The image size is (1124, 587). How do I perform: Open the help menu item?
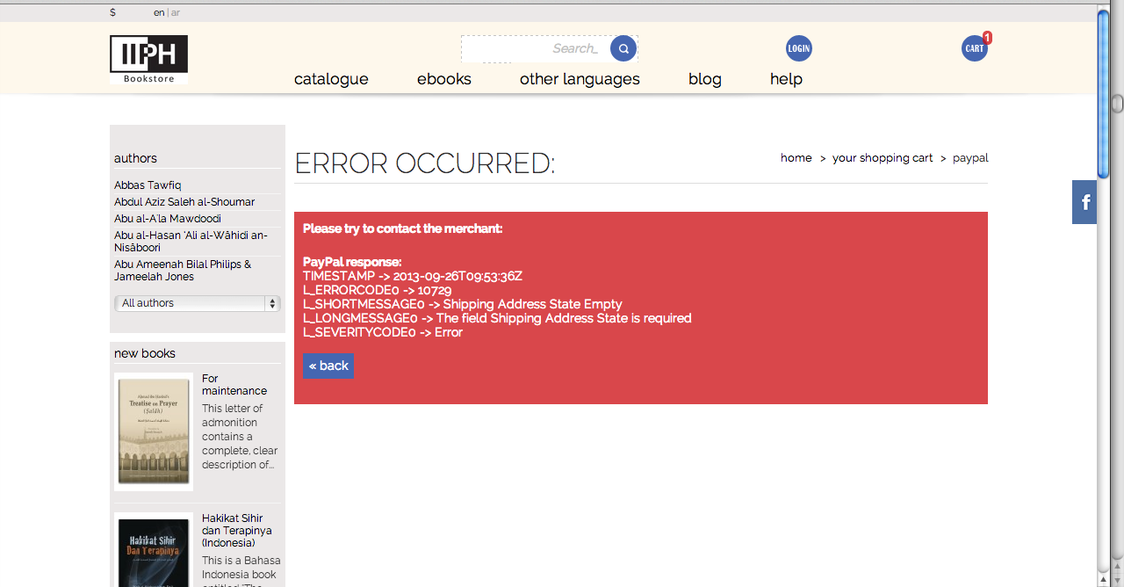[x=786, y=79]
